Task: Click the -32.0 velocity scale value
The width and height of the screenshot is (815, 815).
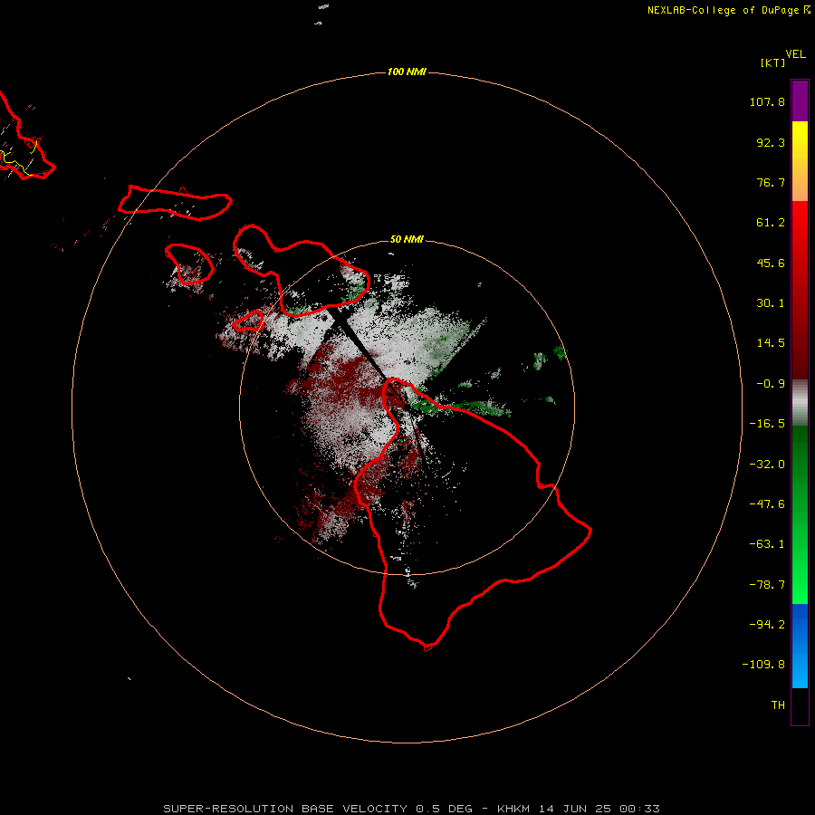Action: point(767,465)
